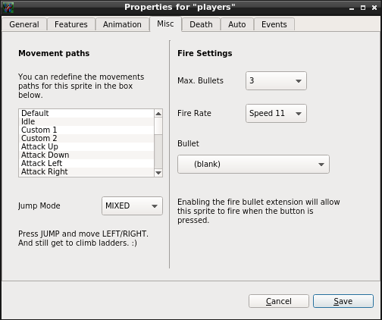The image size is (382, 320).
Task: Save the sprite properties
Action: coord(343,301)
